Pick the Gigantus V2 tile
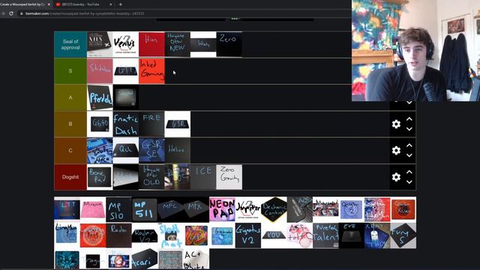The image size is (480, 270). click(248, 235)
